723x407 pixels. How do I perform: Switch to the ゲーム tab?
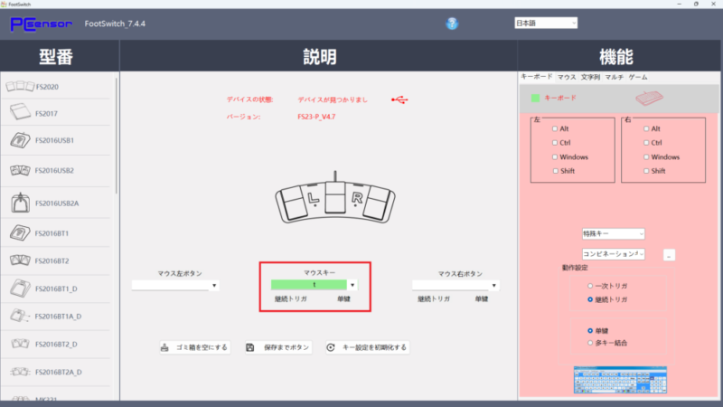638,77
